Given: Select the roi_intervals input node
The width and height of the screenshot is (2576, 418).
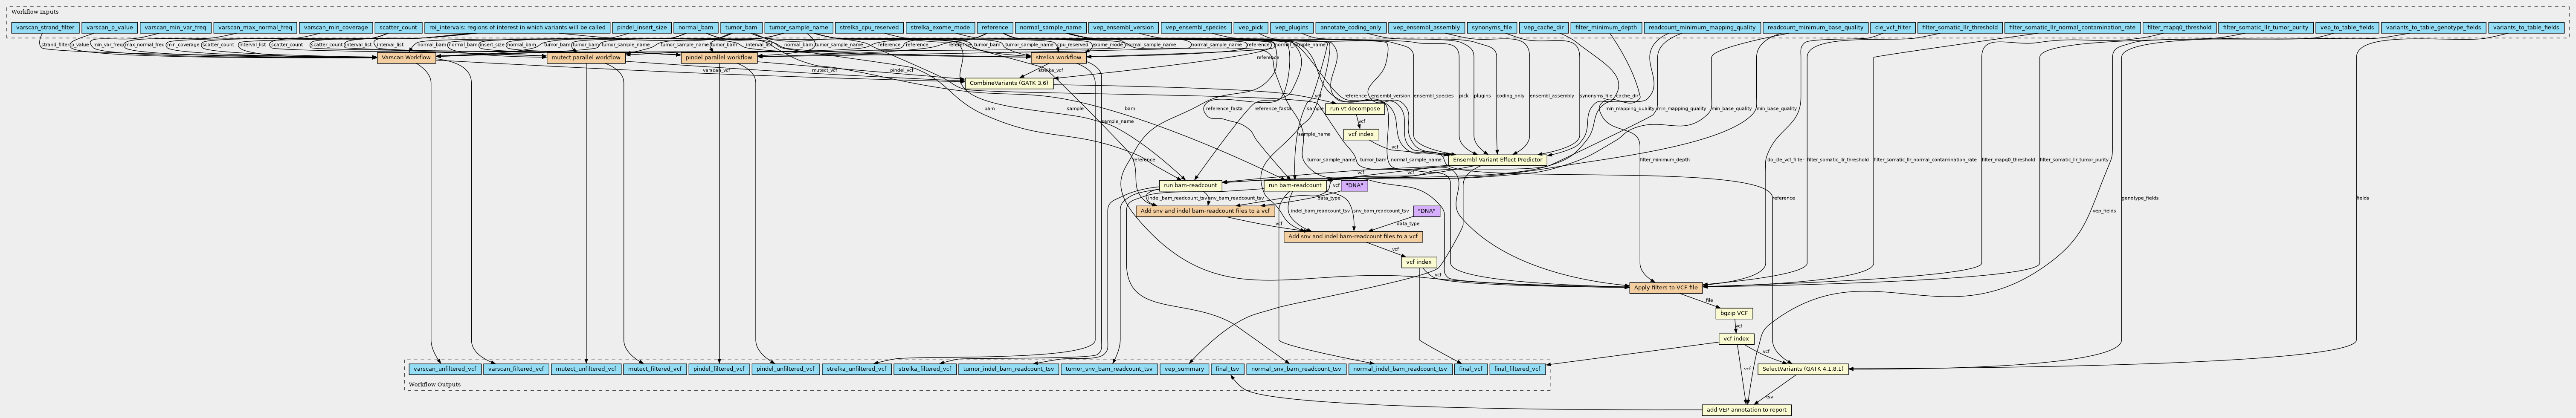Looking at the screenshot, I should (517, 28).
